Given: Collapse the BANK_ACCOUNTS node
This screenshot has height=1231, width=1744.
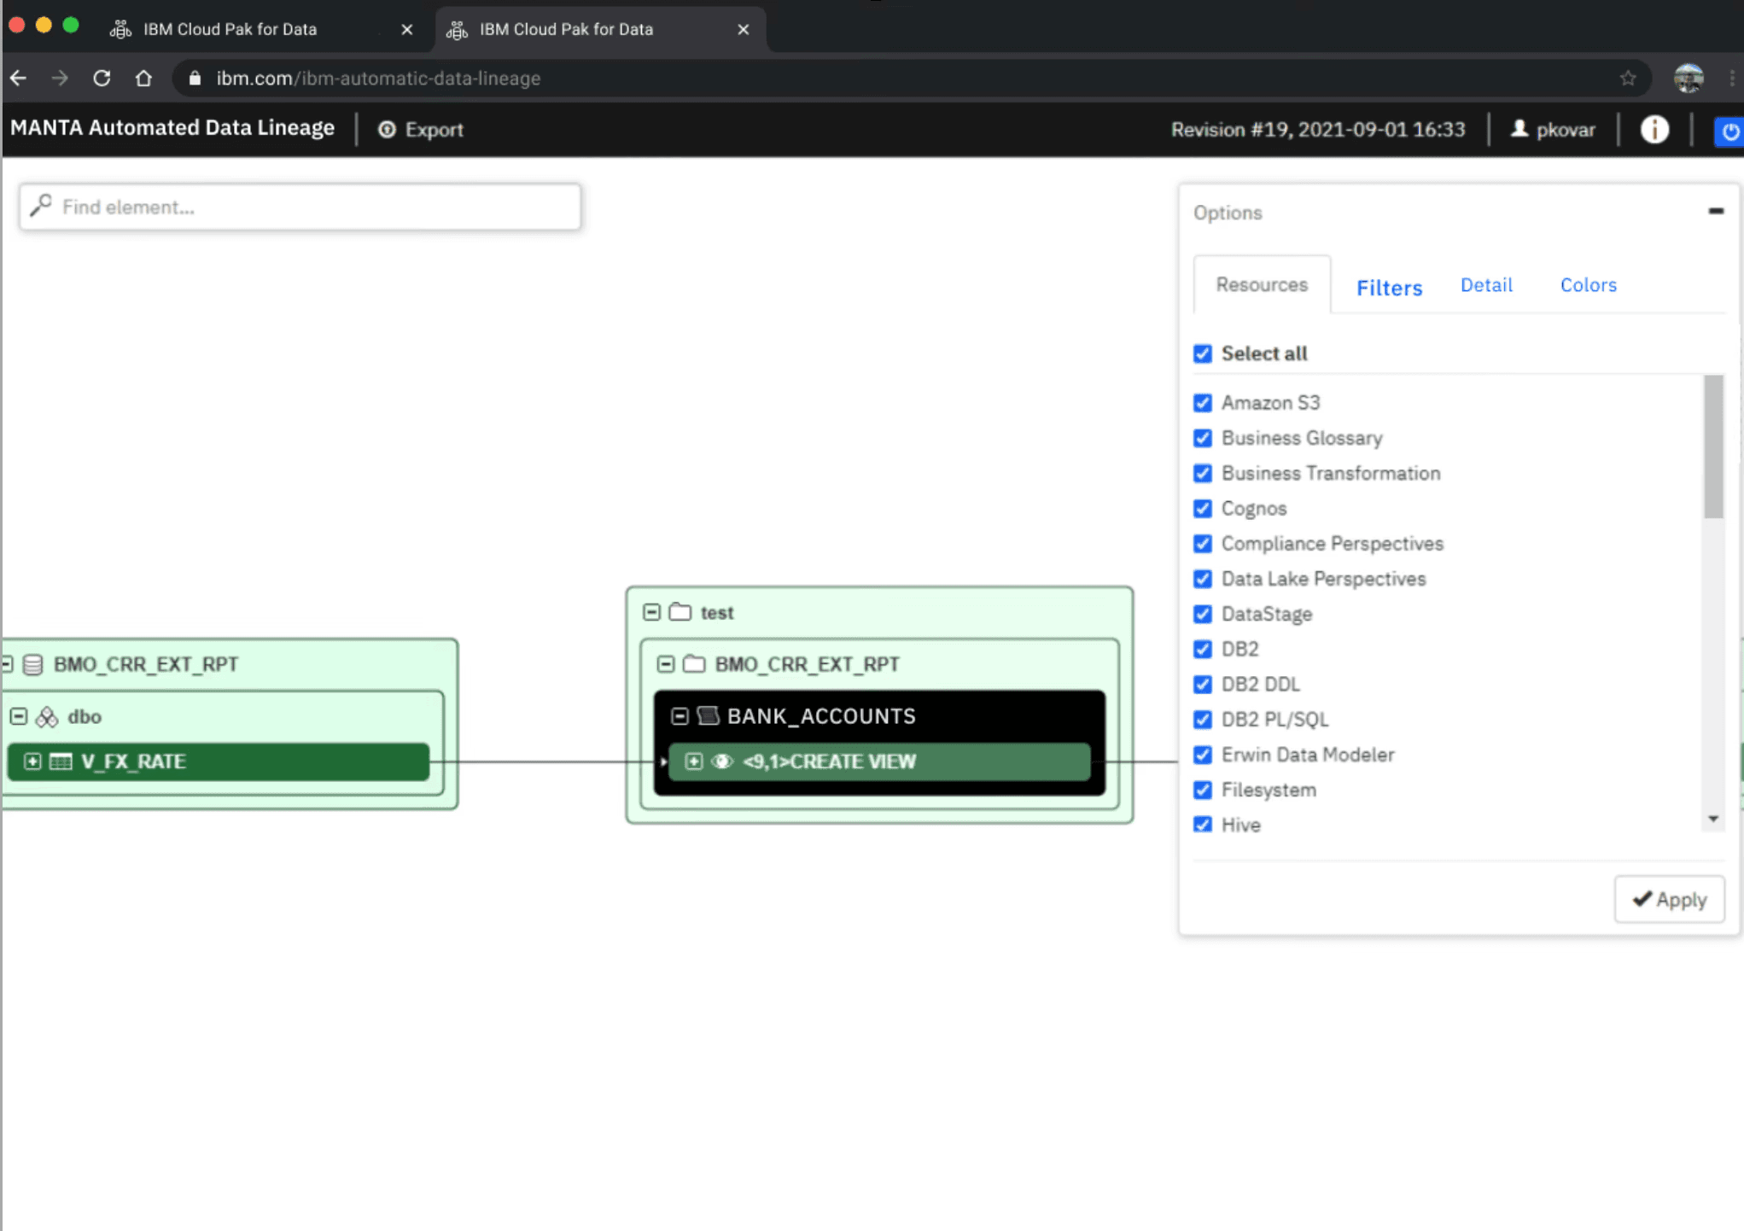Looking at the screenshot, I should 680,716.
